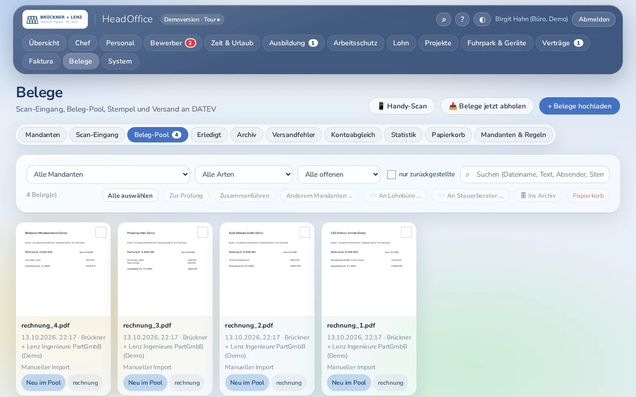Screen dimensions: 636x397
Task: Open the Erledigt tab
Action: click(209, 135)
